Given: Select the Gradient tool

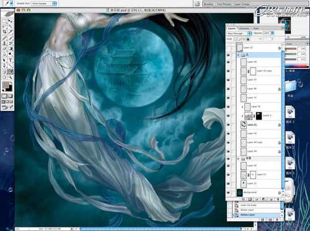Looking at the screenshot, I should (10, 49).
